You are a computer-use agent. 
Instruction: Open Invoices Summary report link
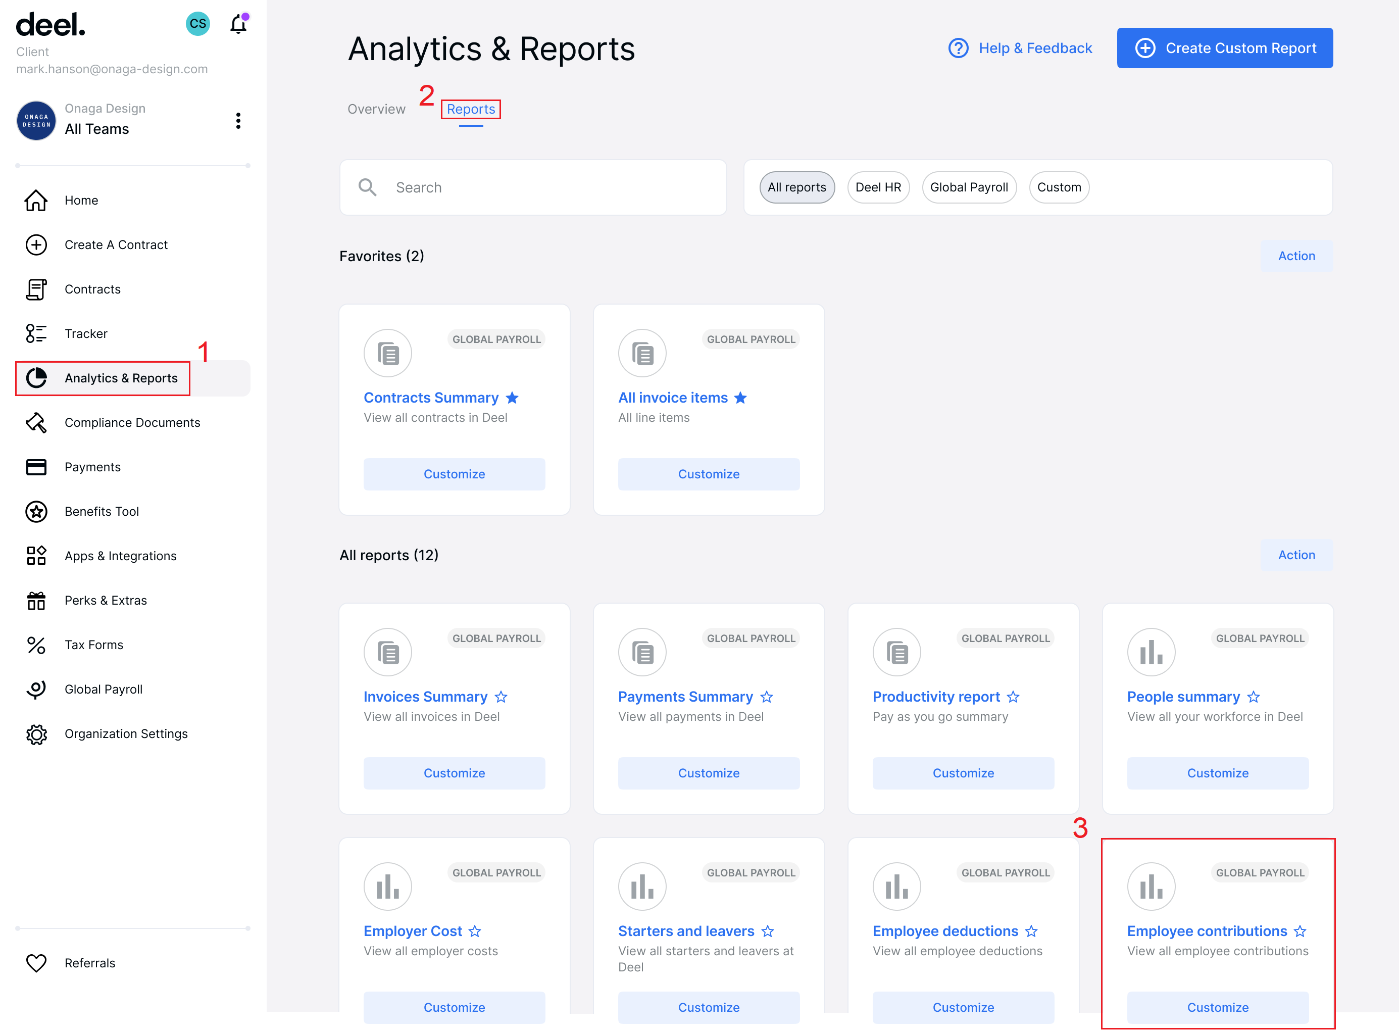tap(425, 697)
